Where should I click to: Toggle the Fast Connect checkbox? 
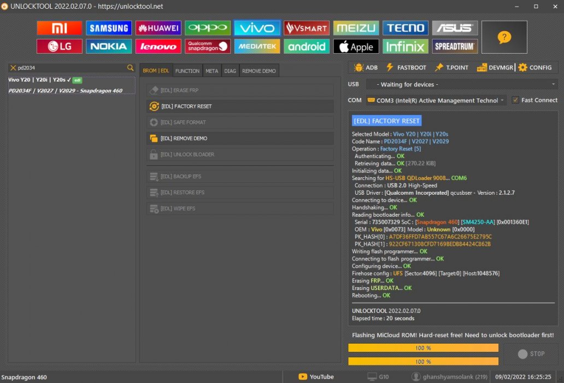click(x=515, y=100)
